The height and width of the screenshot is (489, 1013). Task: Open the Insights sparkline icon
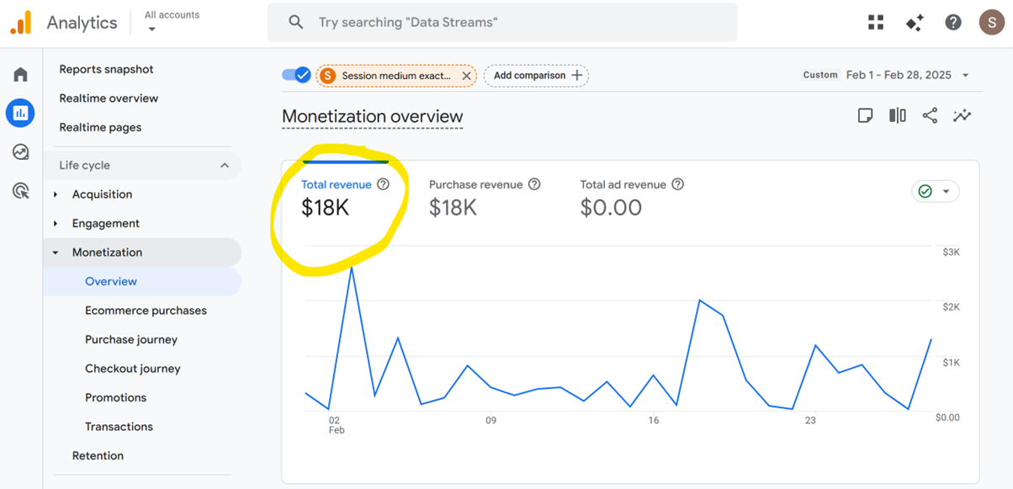962,116
